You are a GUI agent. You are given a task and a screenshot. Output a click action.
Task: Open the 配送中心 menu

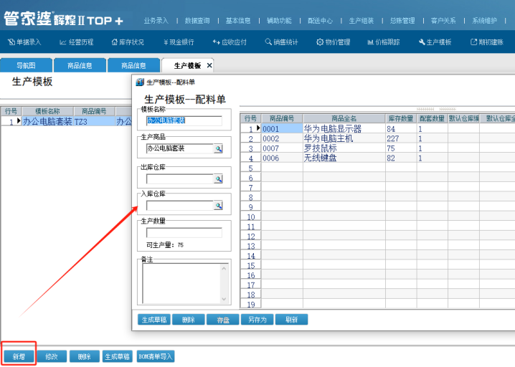(320, 21)
